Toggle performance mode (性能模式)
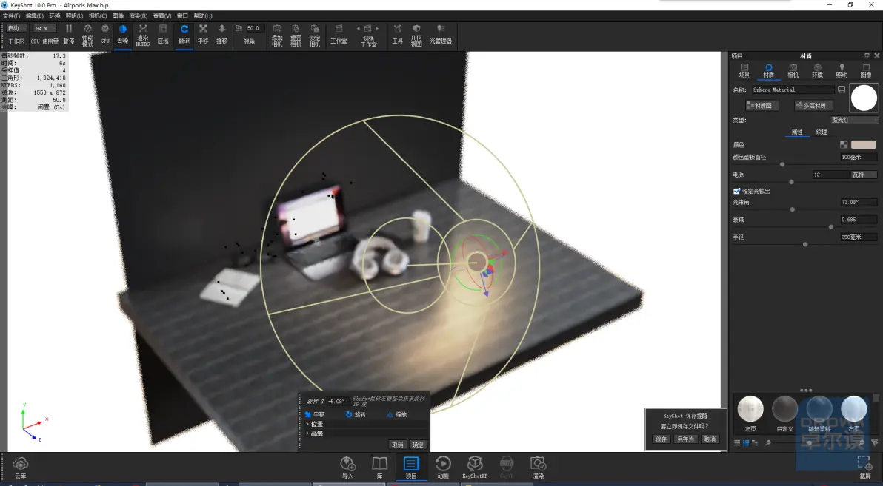 (x=87, y=35)
